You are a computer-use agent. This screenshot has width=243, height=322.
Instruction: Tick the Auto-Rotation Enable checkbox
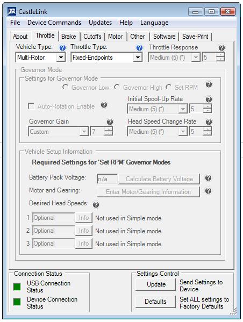point(31,106)
